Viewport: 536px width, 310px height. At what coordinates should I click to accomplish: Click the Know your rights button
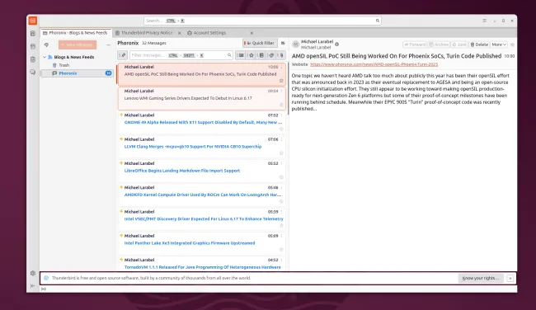pos(481,278)
